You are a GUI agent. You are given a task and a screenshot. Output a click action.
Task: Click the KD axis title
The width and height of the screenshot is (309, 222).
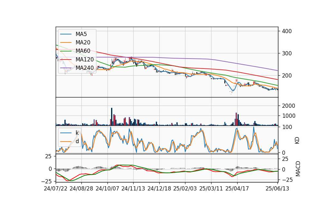click(x=297, y=141)
